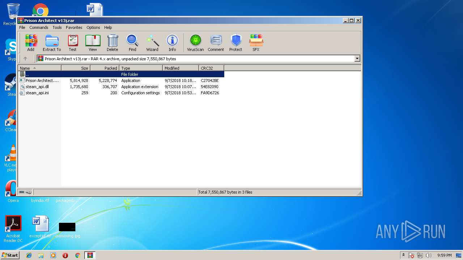Click packed value 336,707

click(110, 87)
